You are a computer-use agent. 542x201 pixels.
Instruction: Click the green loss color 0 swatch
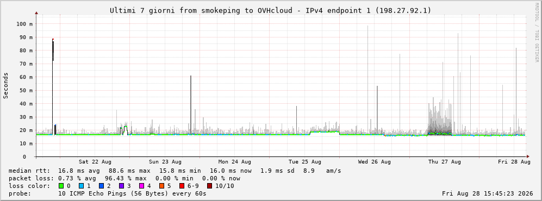point(61,186)
